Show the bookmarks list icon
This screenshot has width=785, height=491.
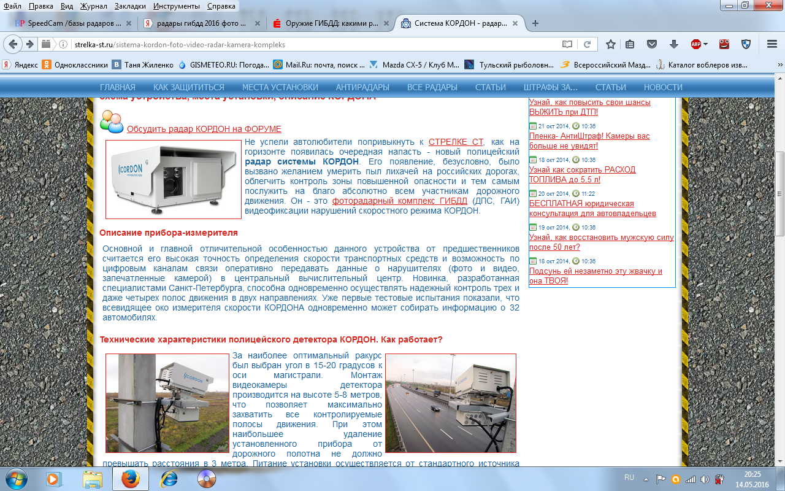(630, 44)
